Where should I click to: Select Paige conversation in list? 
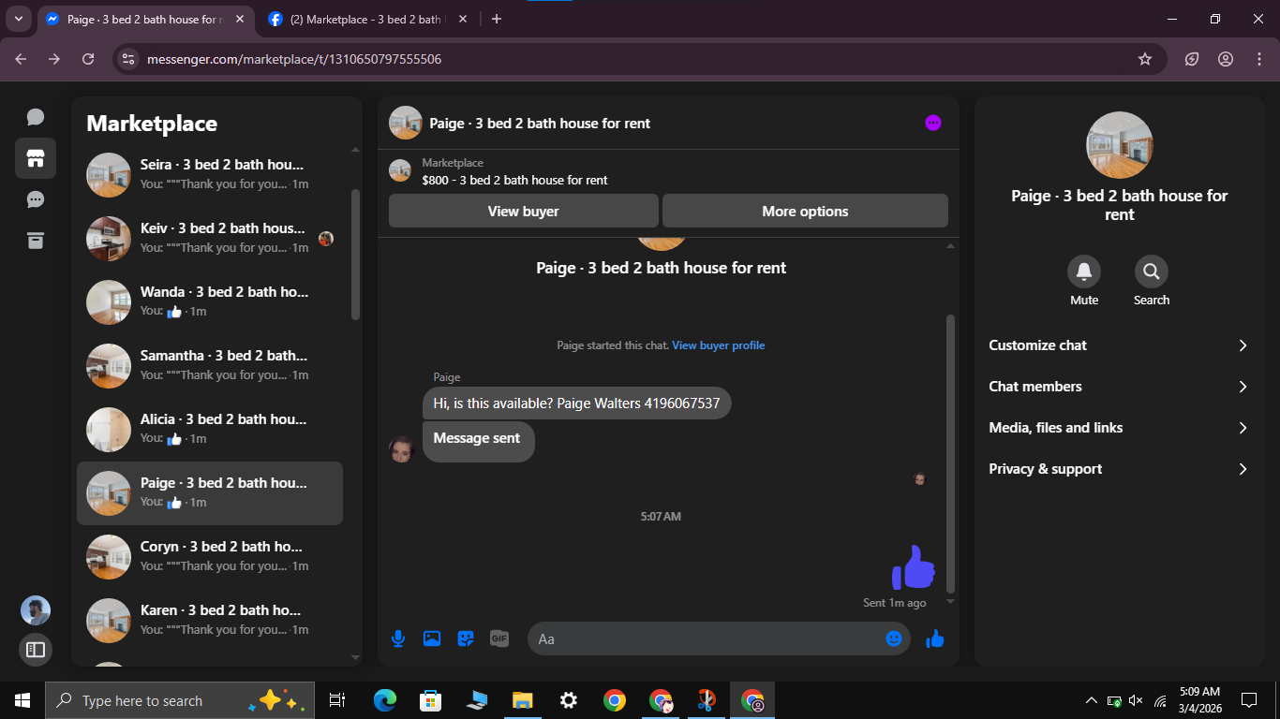tap(210, 492)
